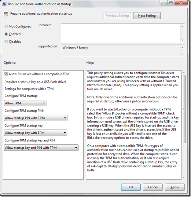The width and height of the screenshot is (191, 197).
Task: Go to Next Setting
Action: pos(147,16)
